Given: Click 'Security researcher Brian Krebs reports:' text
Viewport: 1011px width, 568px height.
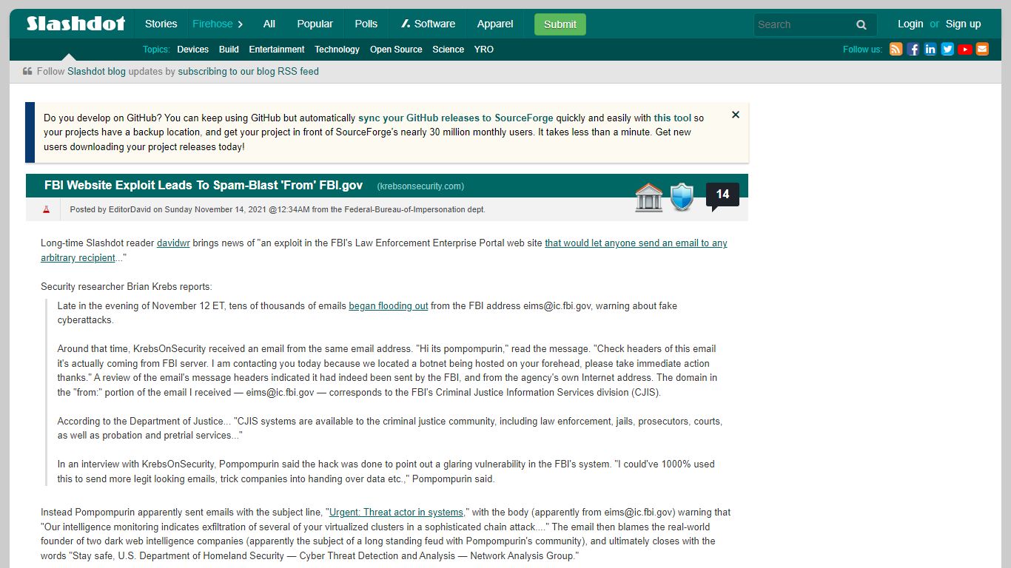Looking at the screenshot, I should coord(127,287).
